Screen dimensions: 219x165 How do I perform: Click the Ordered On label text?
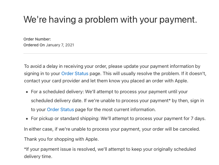click(34, 45)
